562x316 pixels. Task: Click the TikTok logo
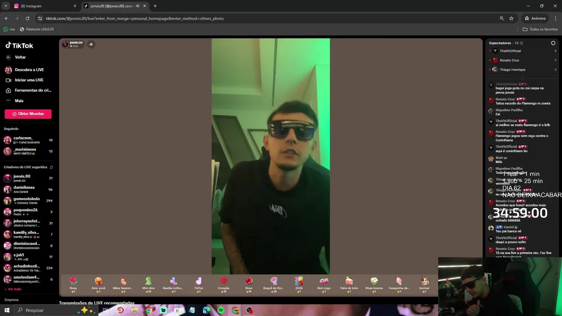tap(19, 46)
